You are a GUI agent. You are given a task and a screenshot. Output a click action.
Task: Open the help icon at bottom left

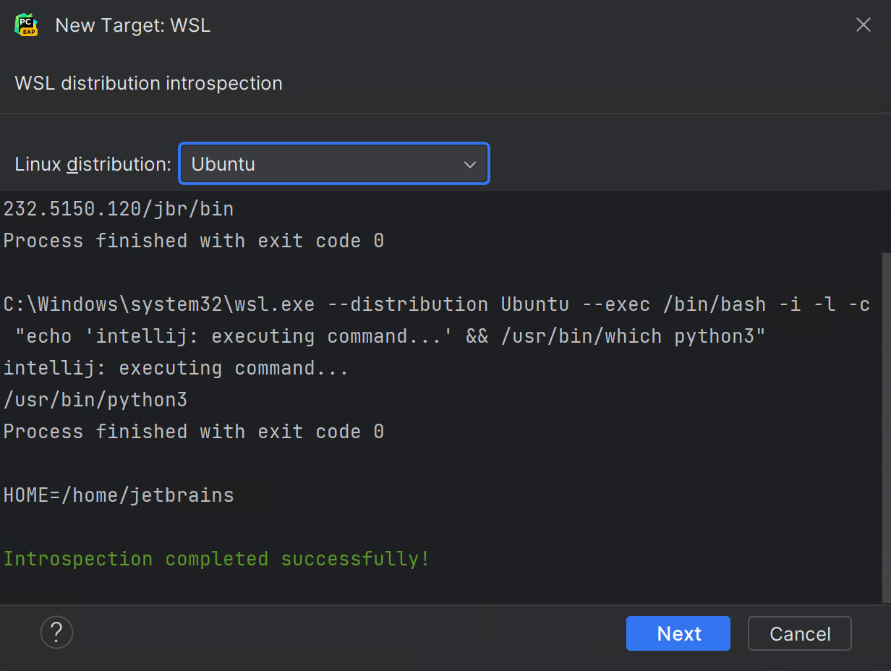[56, 633]
